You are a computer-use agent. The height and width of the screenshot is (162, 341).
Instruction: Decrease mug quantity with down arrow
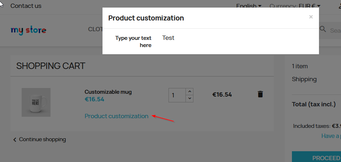pos(190,98)
